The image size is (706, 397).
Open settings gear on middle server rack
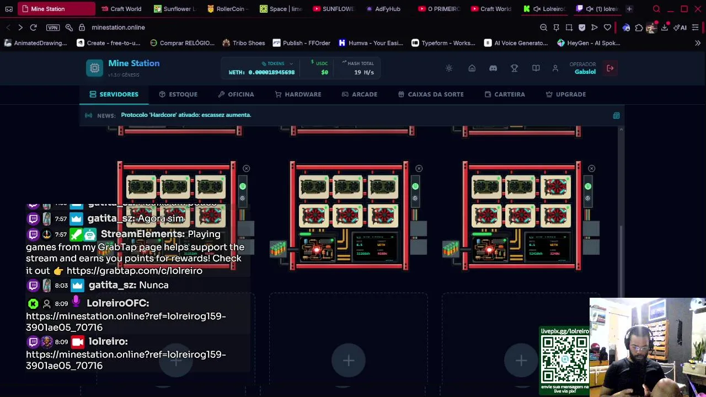(x=415, y=198)
